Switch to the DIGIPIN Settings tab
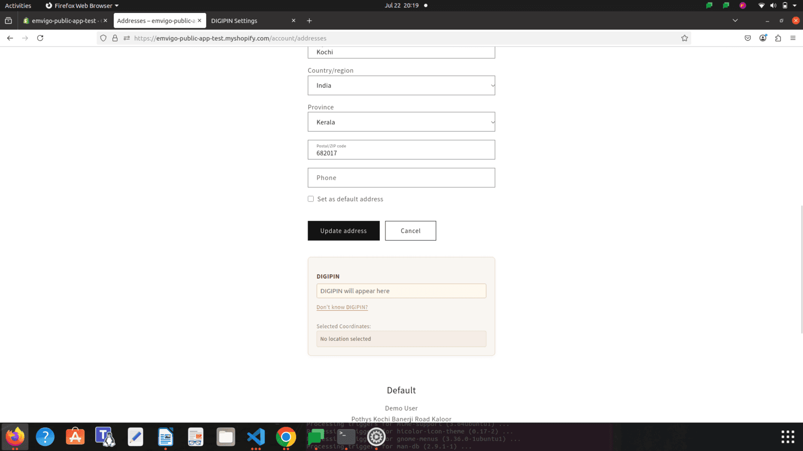803x451 pixels. click(x=234, y=21)
